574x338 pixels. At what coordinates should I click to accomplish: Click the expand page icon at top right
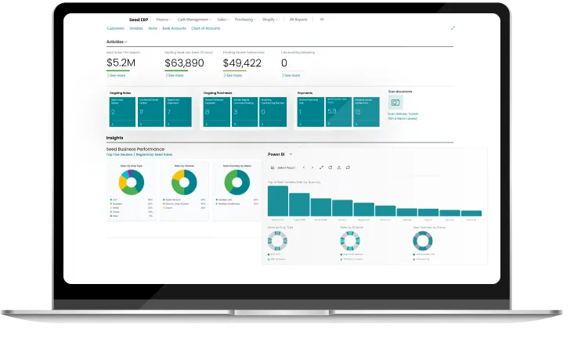453,27
